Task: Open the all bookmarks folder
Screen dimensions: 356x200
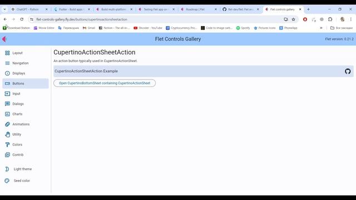Action: (x=341, y=28)
